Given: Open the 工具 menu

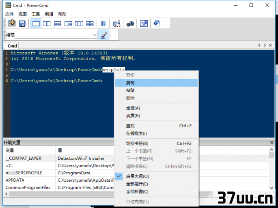Looking at the screenshot, I should [36, 14].
